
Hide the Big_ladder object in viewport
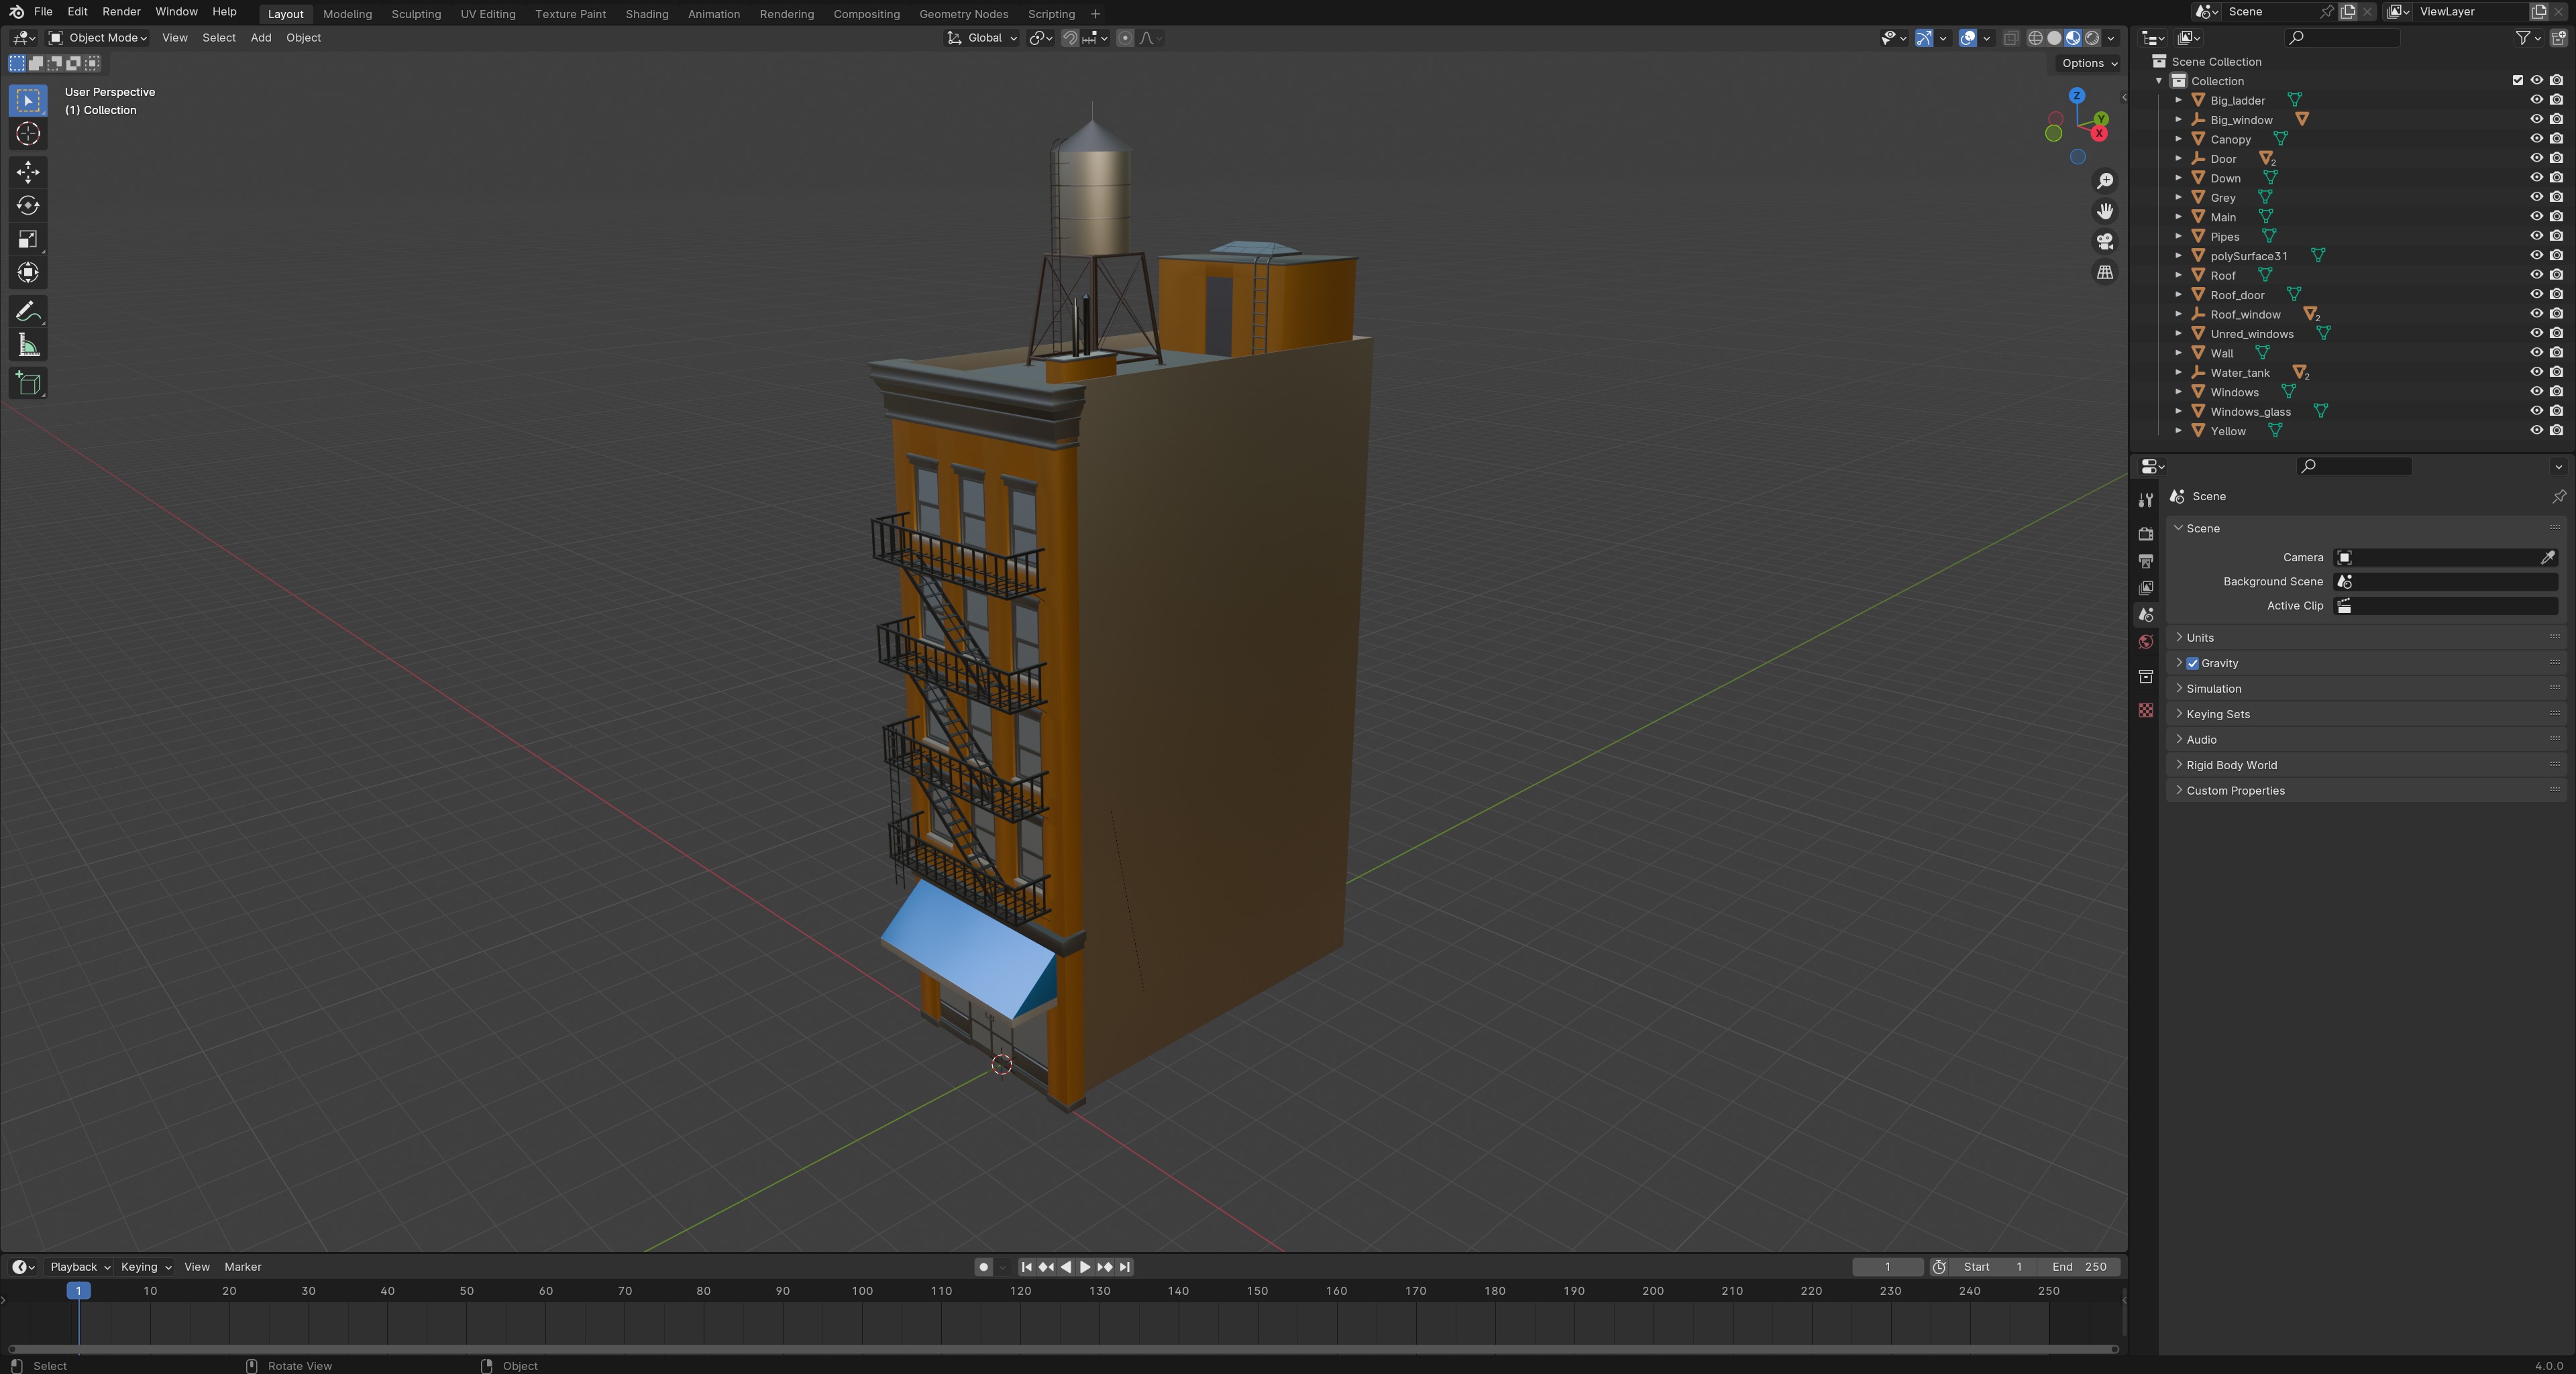pyautogui.click(x=2536, y=100)
